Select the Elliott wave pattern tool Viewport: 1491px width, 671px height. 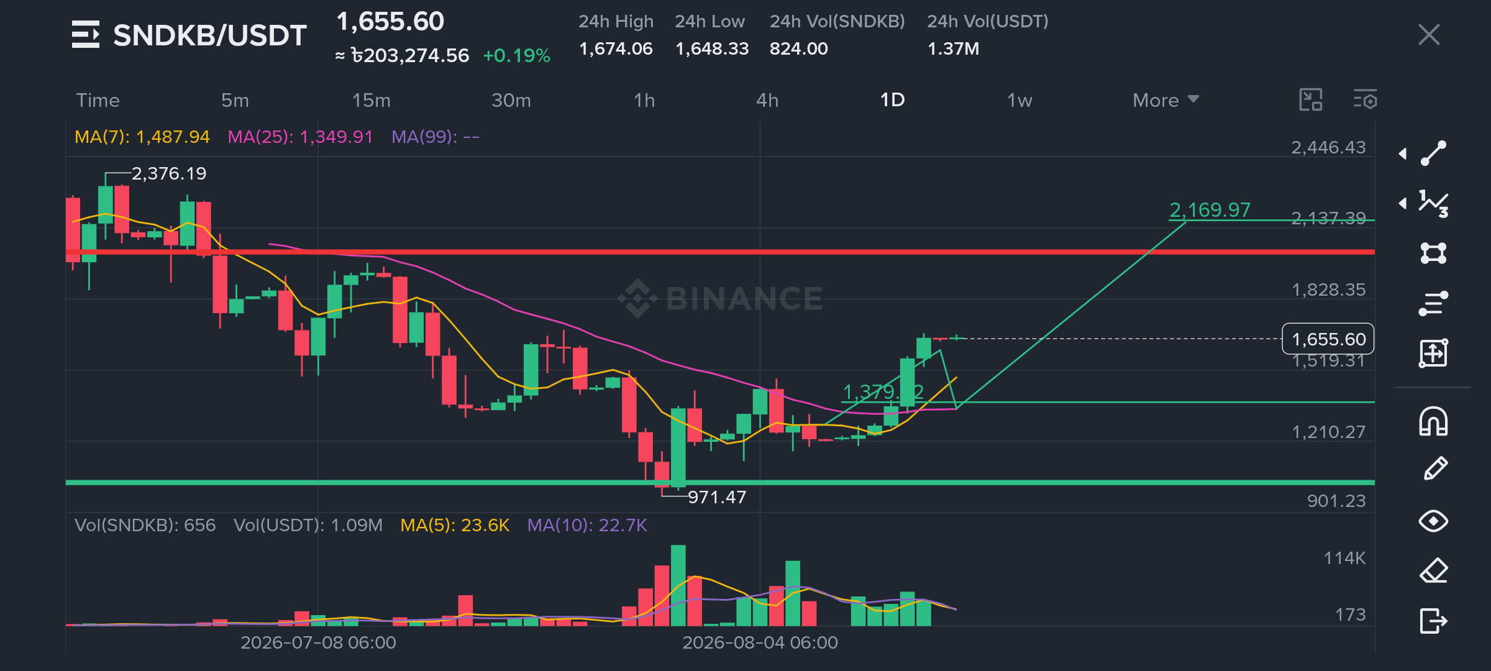[x=1433, y=203]
